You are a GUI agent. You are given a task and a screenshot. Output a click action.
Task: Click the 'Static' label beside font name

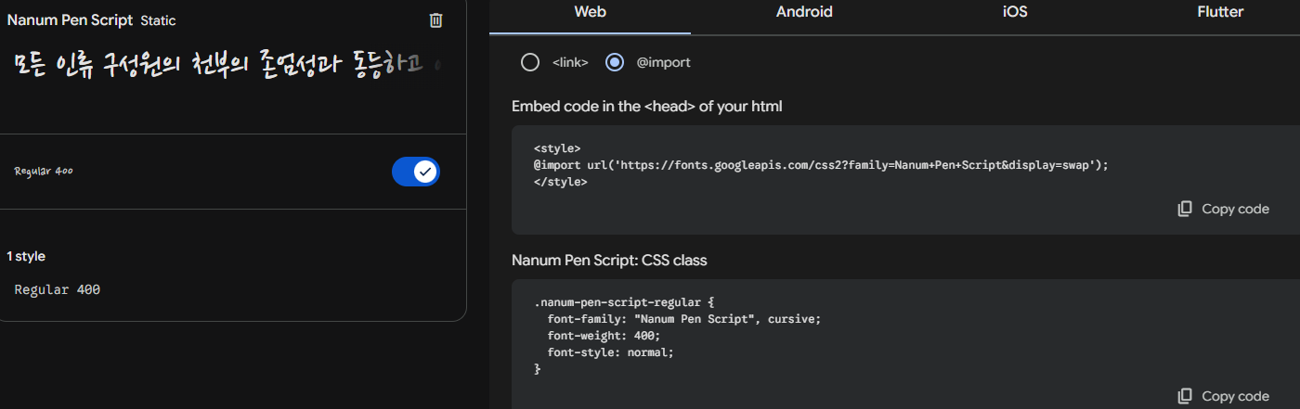158,20
